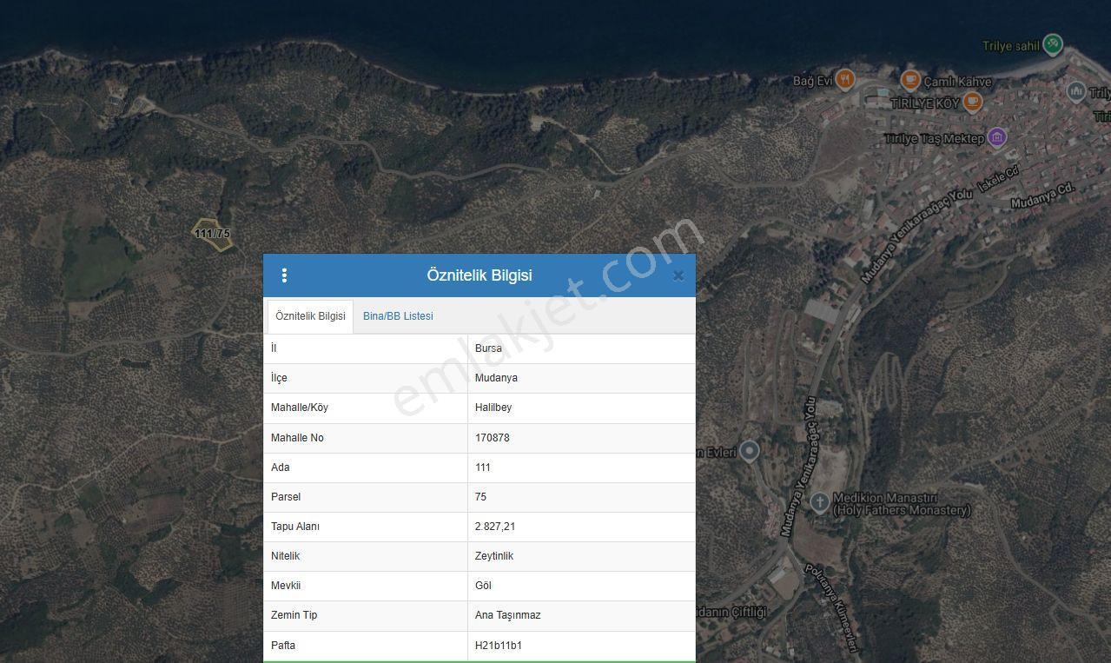This screenshot has width=1111, height=663.
Task: Switch to the Bina/BB Listesi tab
Action: coord(398,316)
